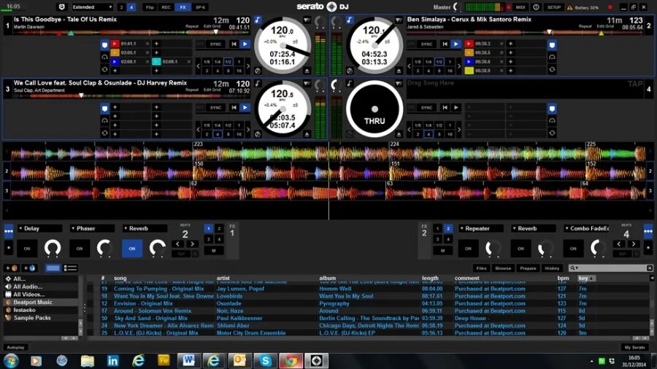This screenshot has height=369, width=657.
Task: Open FX unit 2 Reverb effect dropdown
Action: click(x=534, y=228)
